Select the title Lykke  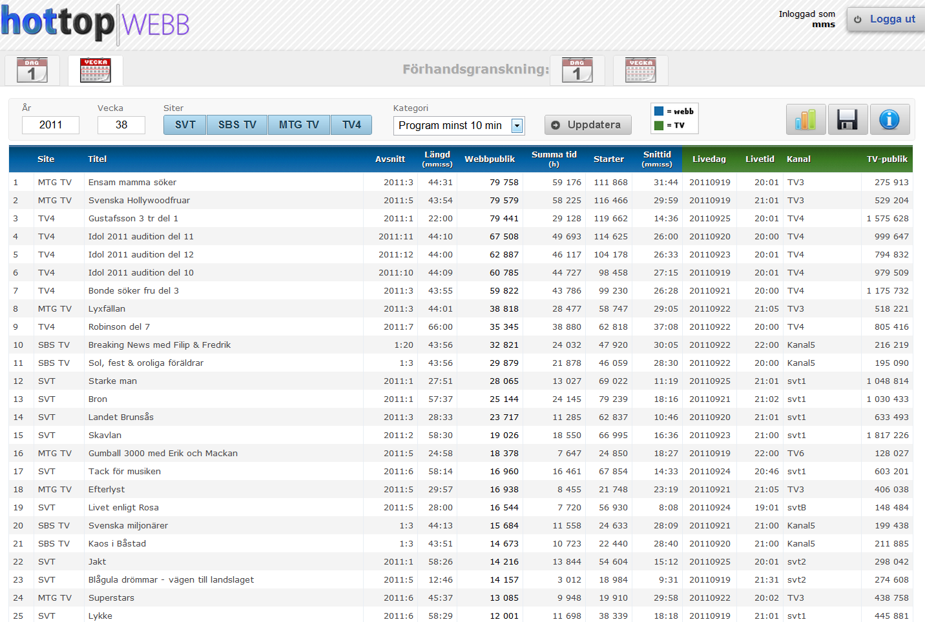[100, 616]
